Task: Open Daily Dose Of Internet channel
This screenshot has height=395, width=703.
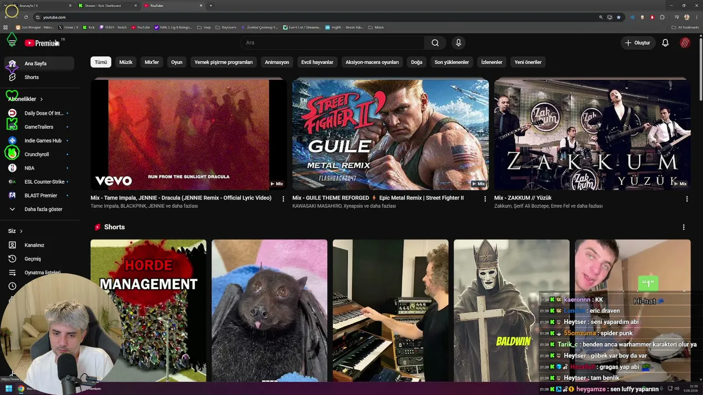Action: (x=39, y=113)
